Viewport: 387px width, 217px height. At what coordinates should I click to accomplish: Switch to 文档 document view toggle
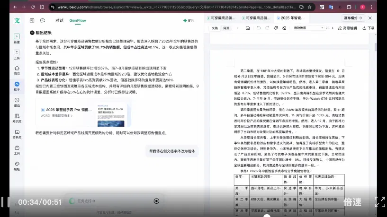[x=215, y=28]
